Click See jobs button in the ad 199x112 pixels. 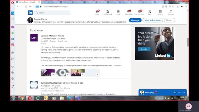(x=144, y=49)
